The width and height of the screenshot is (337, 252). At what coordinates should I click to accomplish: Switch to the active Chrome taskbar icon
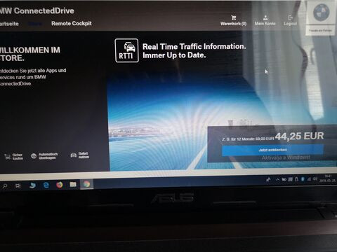[86, 184]
